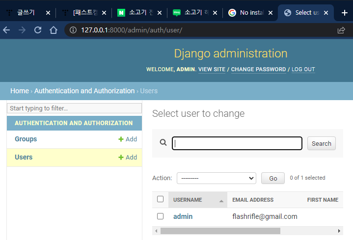Focus the 'Start typing to filter...' field

(75, 108)
